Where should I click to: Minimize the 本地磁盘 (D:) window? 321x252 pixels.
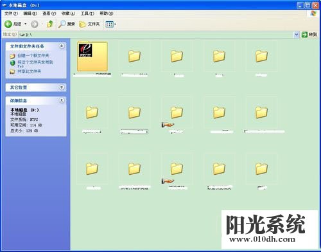coord(300,5)
